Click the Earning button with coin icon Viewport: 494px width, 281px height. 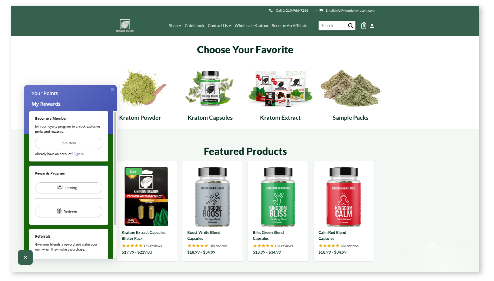coord(69,188)
